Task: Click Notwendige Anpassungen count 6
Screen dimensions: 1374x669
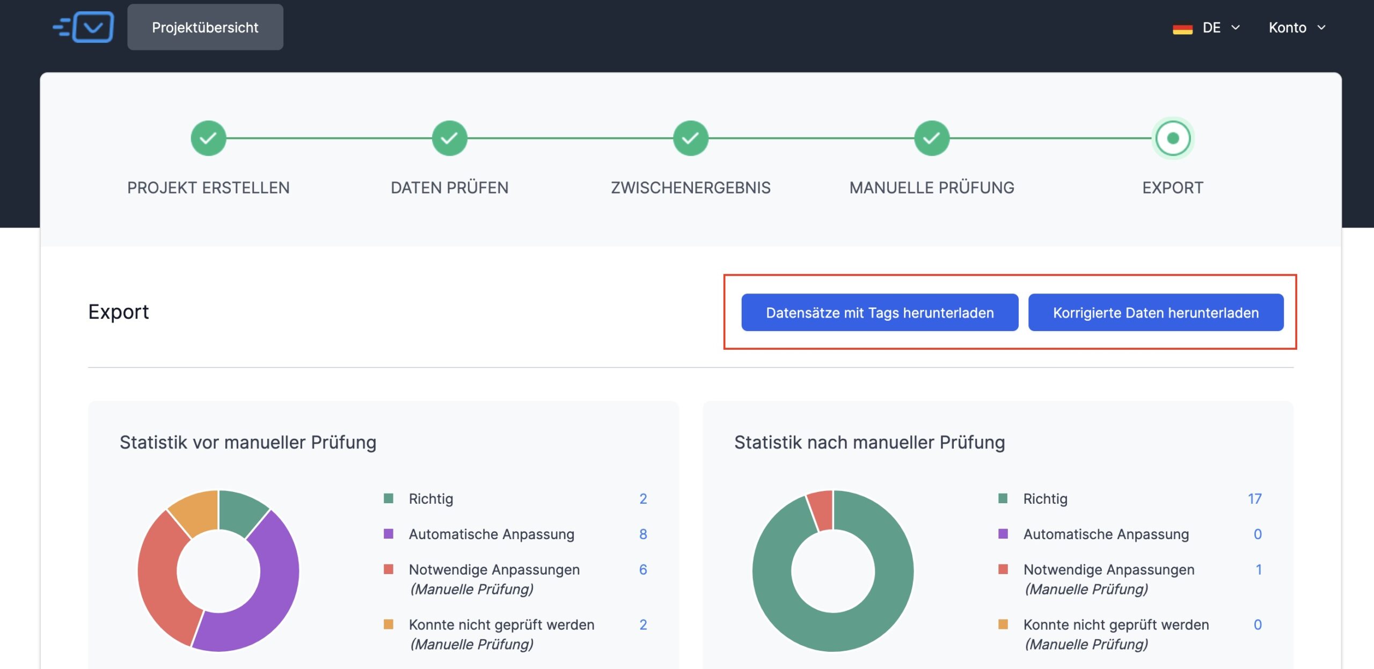Action: point(643,570)
